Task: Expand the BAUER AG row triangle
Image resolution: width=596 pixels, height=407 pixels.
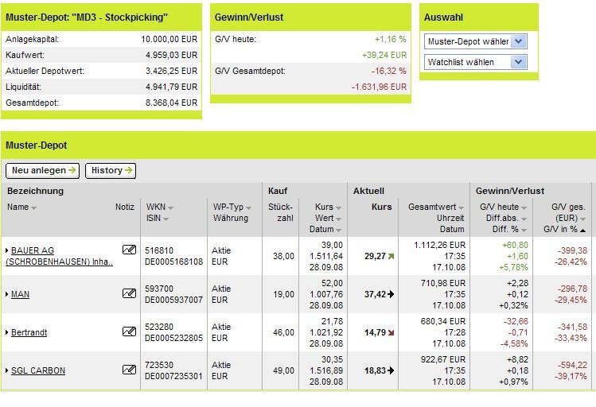Action: click(7, 251)
